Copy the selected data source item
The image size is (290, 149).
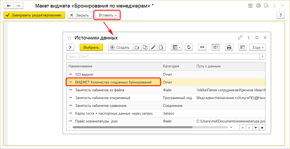point(145,47)
